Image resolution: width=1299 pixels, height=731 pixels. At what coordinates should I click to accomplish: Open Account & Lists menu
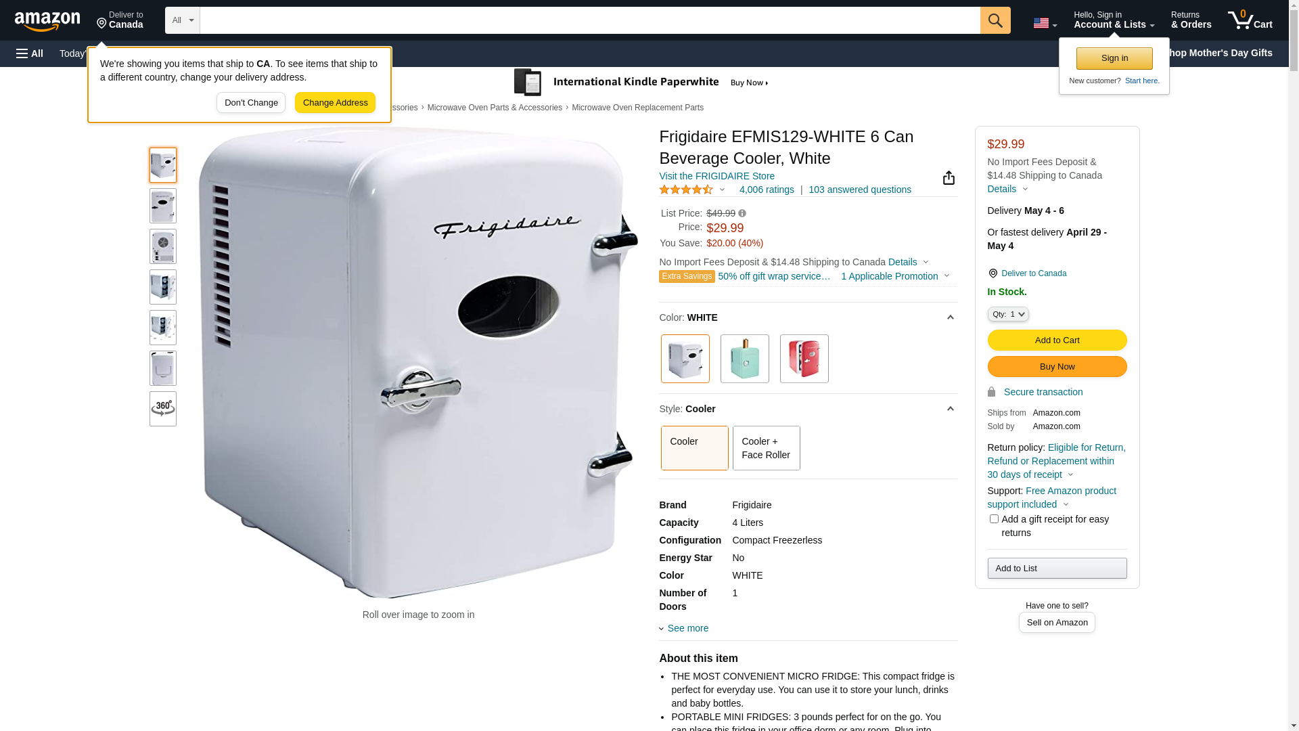[x=1114, y=20]
